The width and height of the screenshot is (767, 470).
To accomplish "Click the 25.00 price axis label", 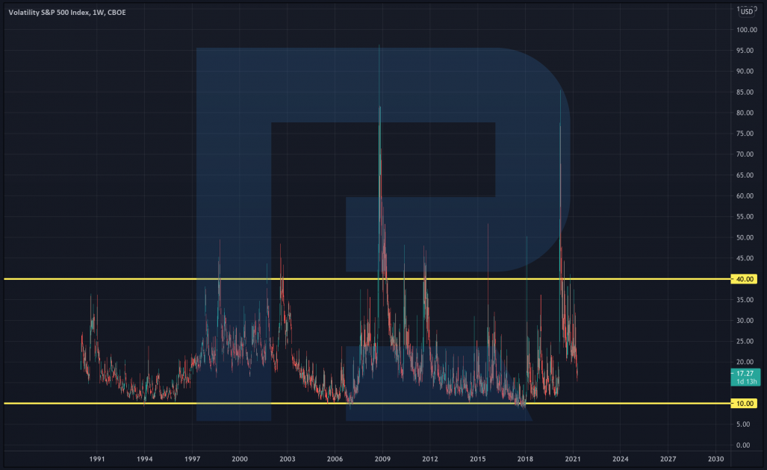I will coord(745,341).
